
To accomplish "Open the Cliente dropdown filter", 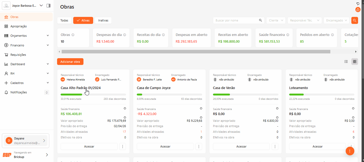I will [x=276, y=20].
